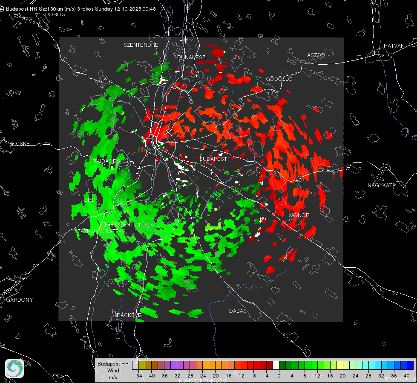Viewport: 417px width, 383px height.
Task: Click the deep blue last legend swatch
Action: point(410,365)
